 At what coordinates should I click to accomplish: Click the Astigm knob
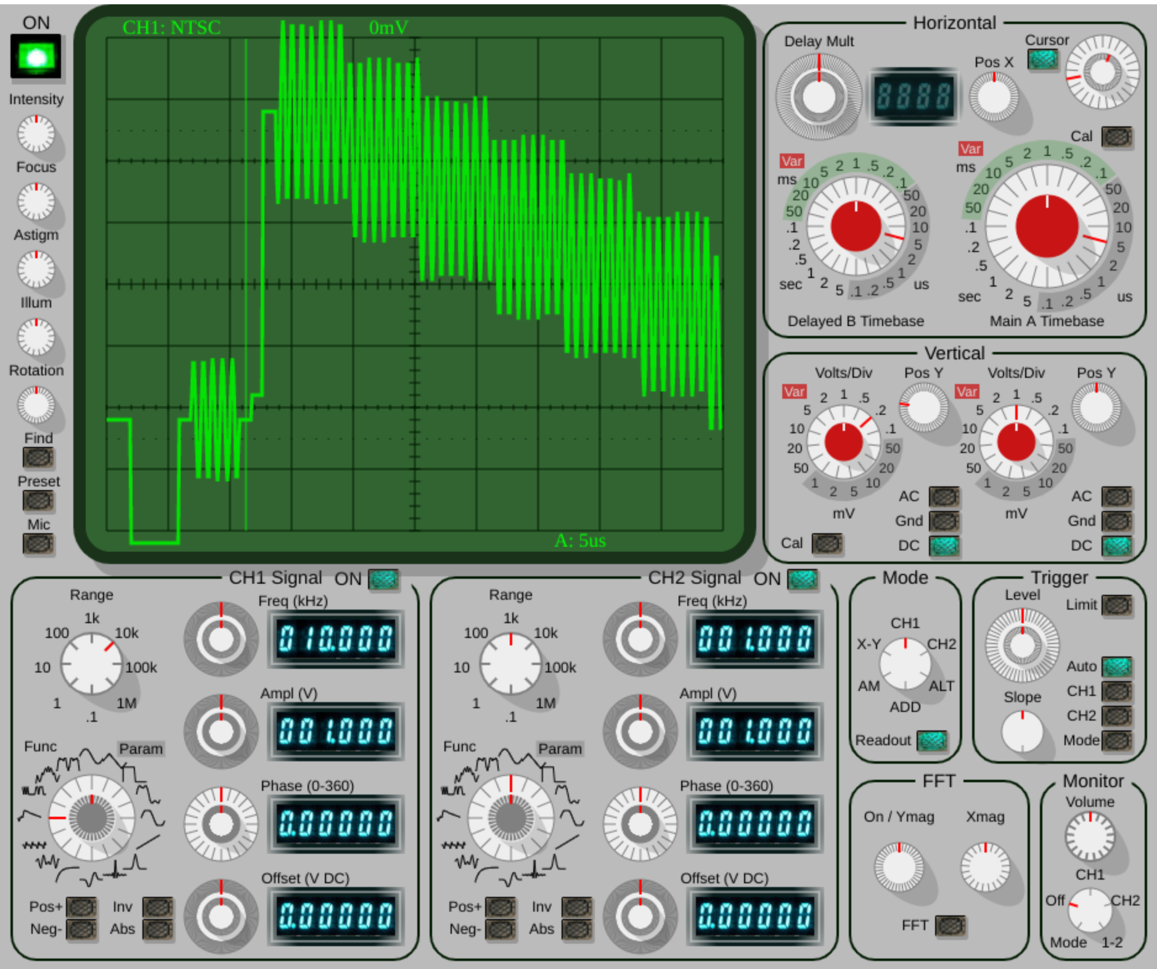[36, 269]
